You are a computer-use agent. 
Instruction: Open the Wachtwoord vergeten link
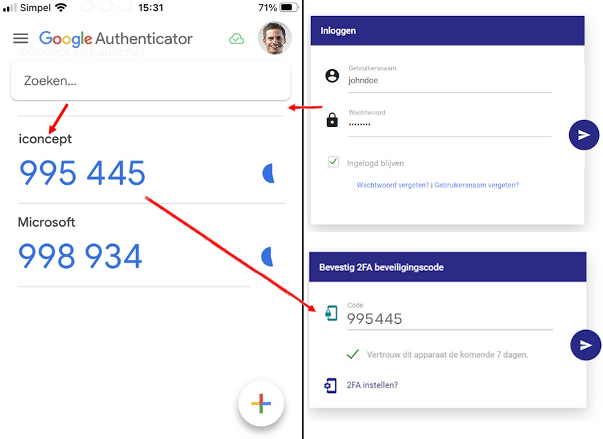[x=393, y=185]
